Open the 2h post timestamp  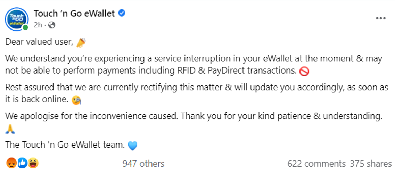[x=38, y=25]
